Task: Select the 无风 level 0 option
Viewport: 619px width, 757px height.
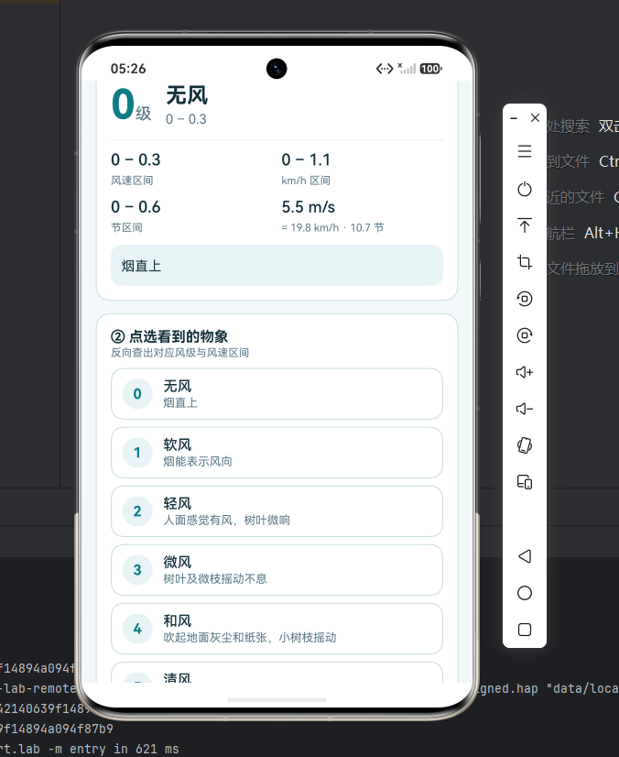Action: (x=277, y=394)
